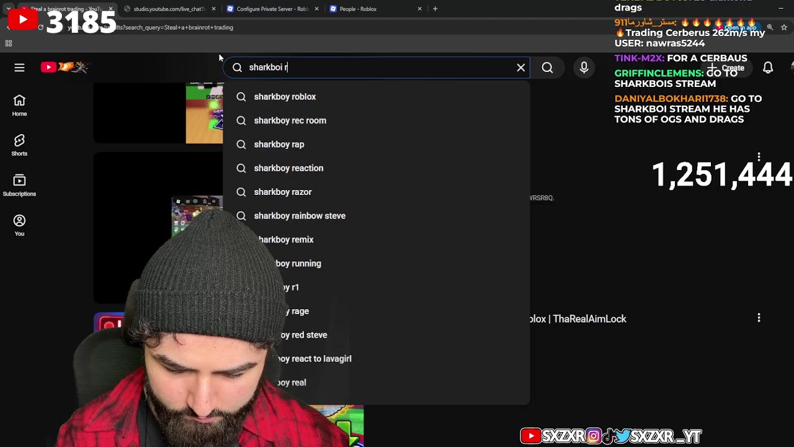Open ThaRealAimLock video title link
The image size is (794, 447).
tap(578, 318)
